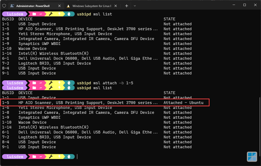Click the first 'usbipd wsl list' command
Screen dimensions: 261x166
94,14
